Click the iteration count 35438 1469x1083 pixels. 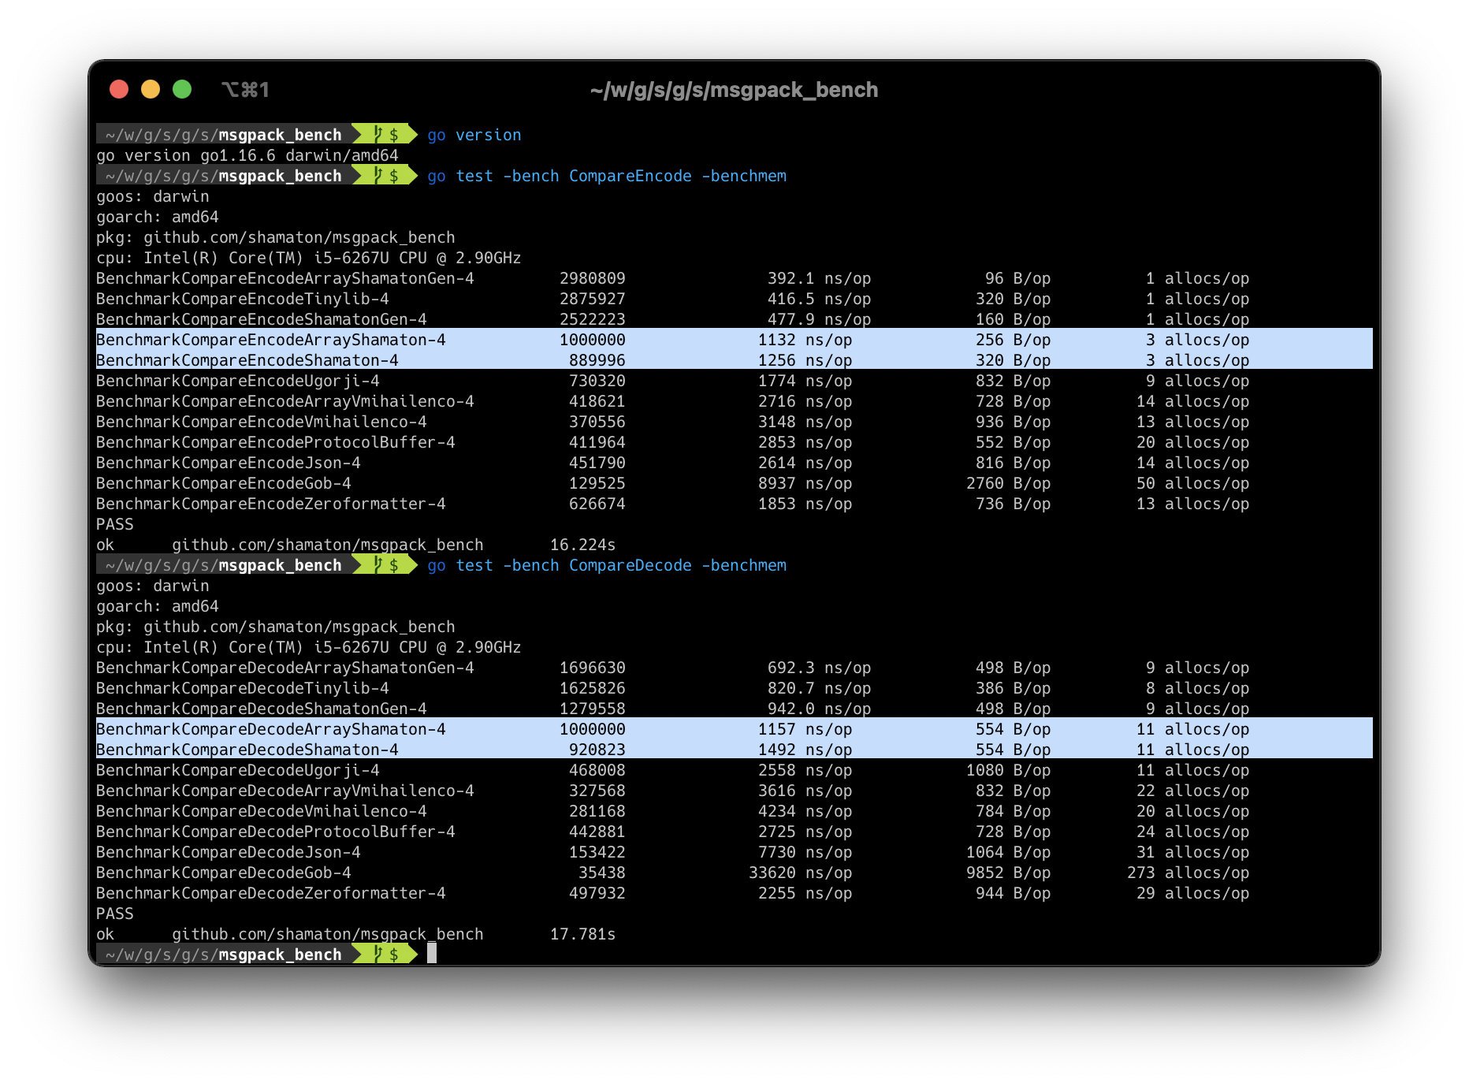[602, 873]
